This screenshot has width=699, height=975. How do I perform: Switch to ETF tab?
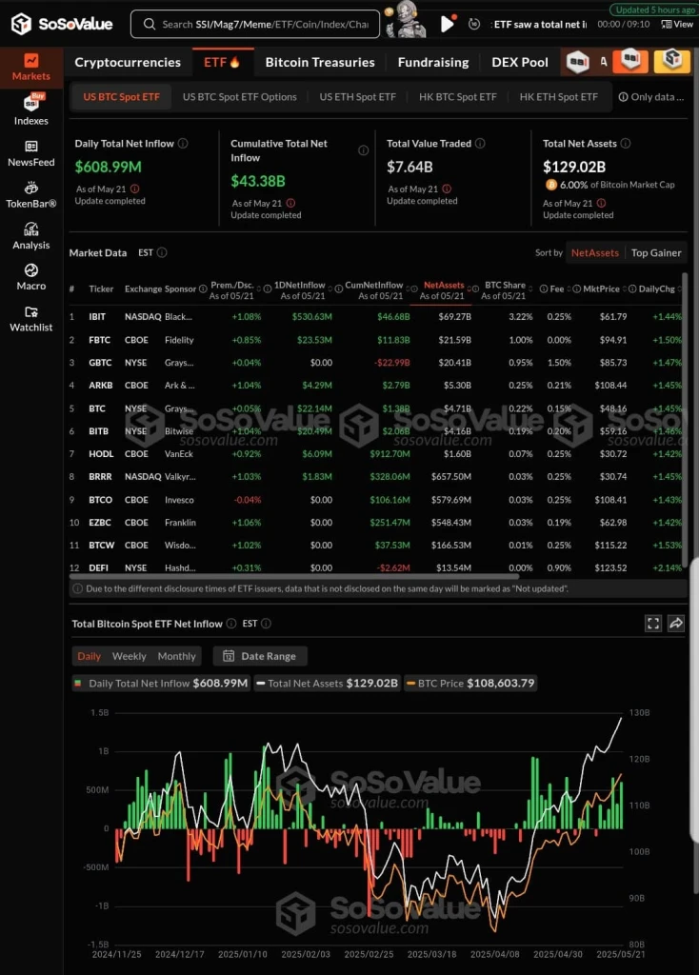point(222,62)
